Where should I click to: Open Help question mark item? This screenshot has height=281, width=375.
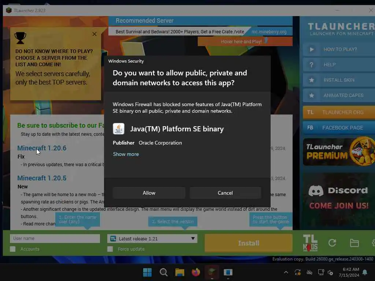point(339,65)
